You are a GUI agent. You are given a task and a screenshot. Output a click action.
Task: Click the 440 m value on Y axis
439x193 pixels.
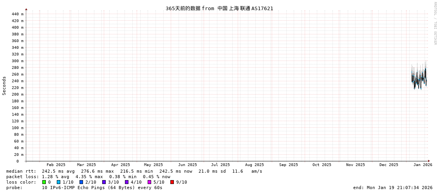click(17, 14)
